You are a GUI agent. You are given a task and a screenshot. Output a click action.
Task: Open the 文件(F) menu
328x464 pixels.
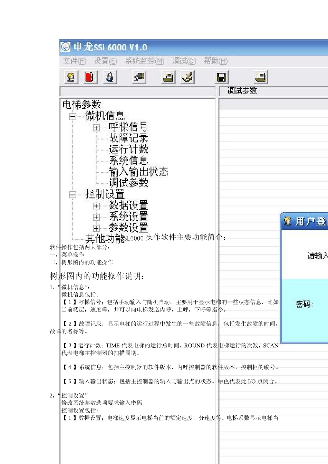pos(74,61)
